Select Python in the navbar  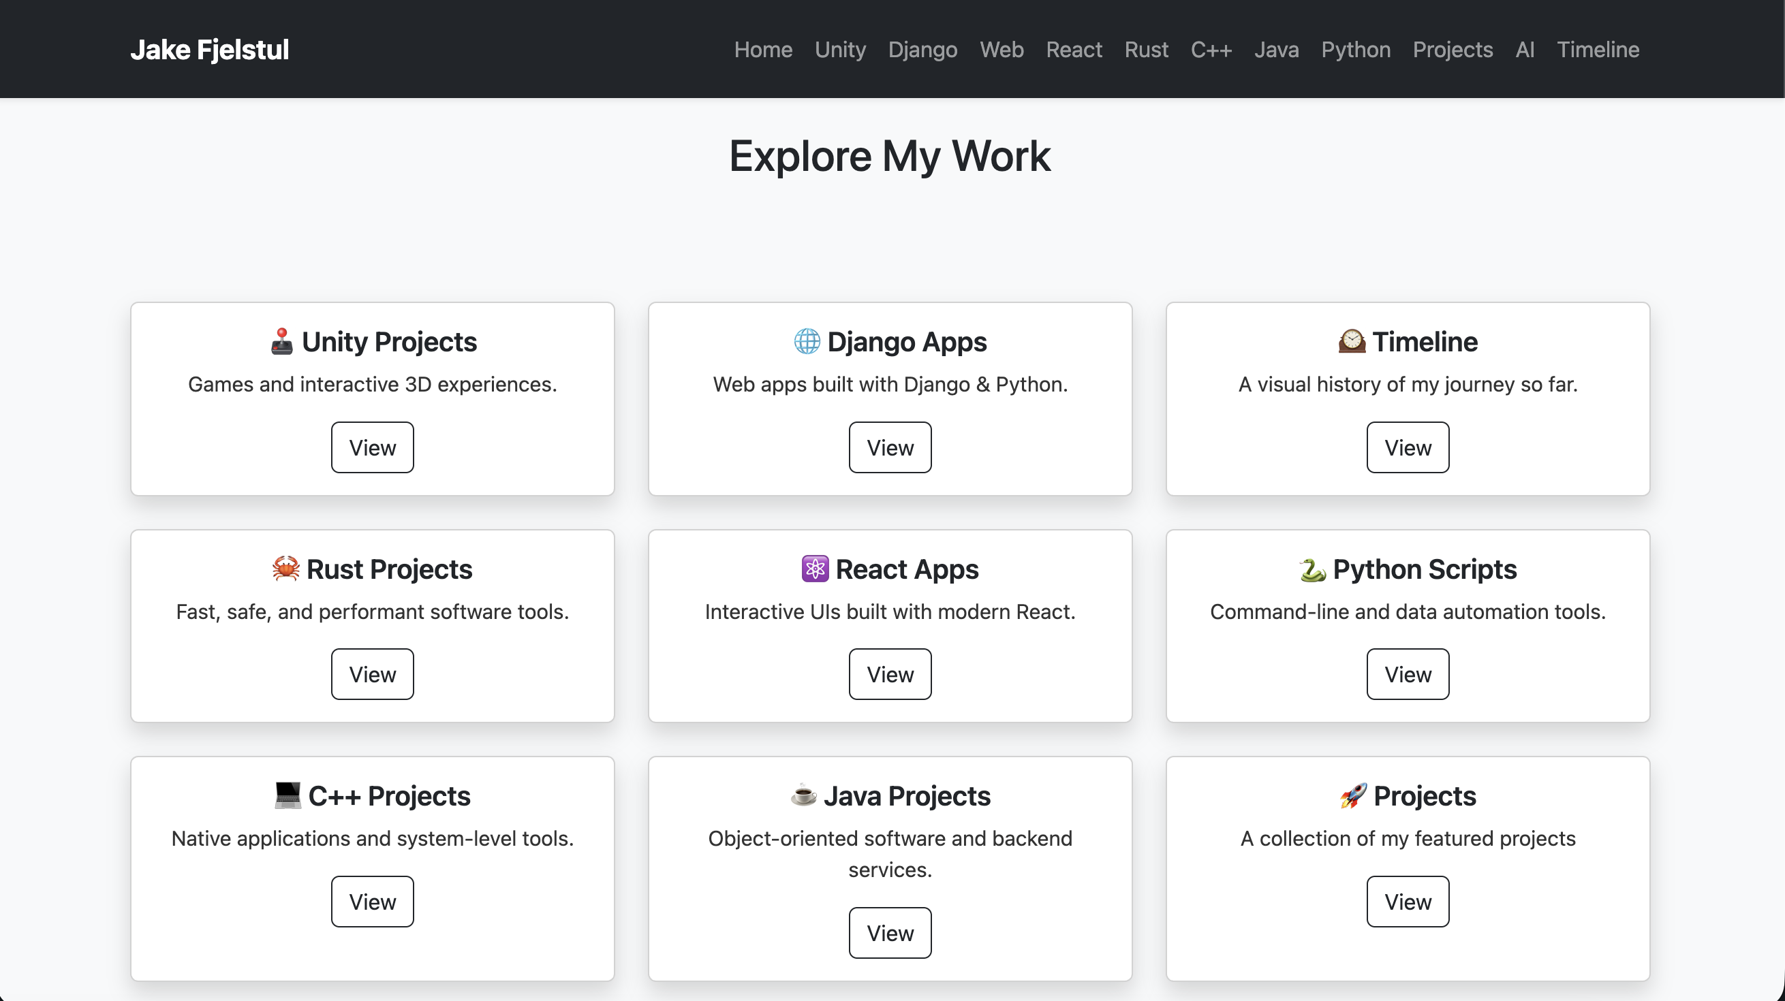[1355, 49]
